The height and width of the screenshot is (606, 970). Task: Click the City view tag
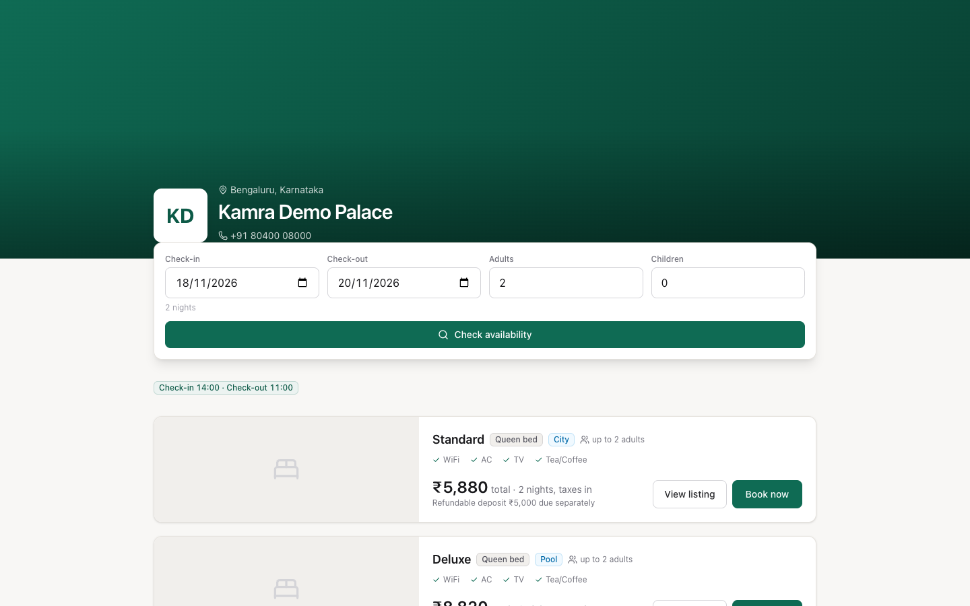pyautogui.click(x=561, y=440)
